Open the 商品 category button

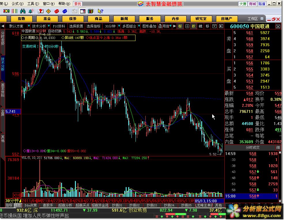99,19
